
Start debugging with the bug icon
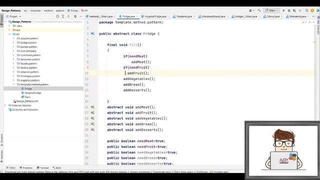(x=289, y=10)
